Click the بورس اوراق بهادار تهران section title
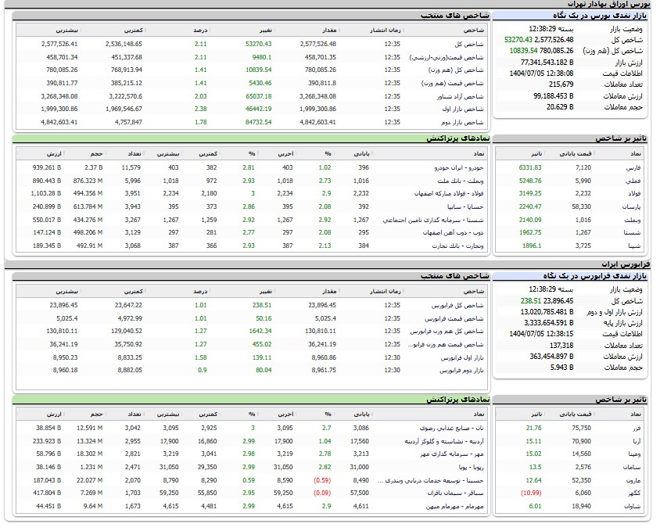The height and width of the screenshot is (531, 660). click(x=608, y=4)
